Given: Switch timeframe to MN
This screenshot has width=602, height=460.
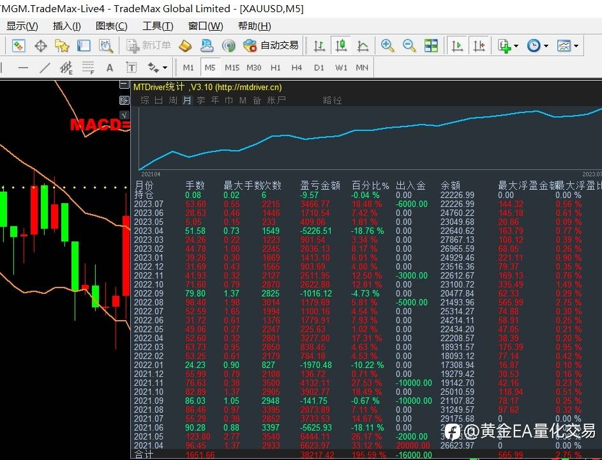Looking at the screenshot, I should tap(362, 68).
